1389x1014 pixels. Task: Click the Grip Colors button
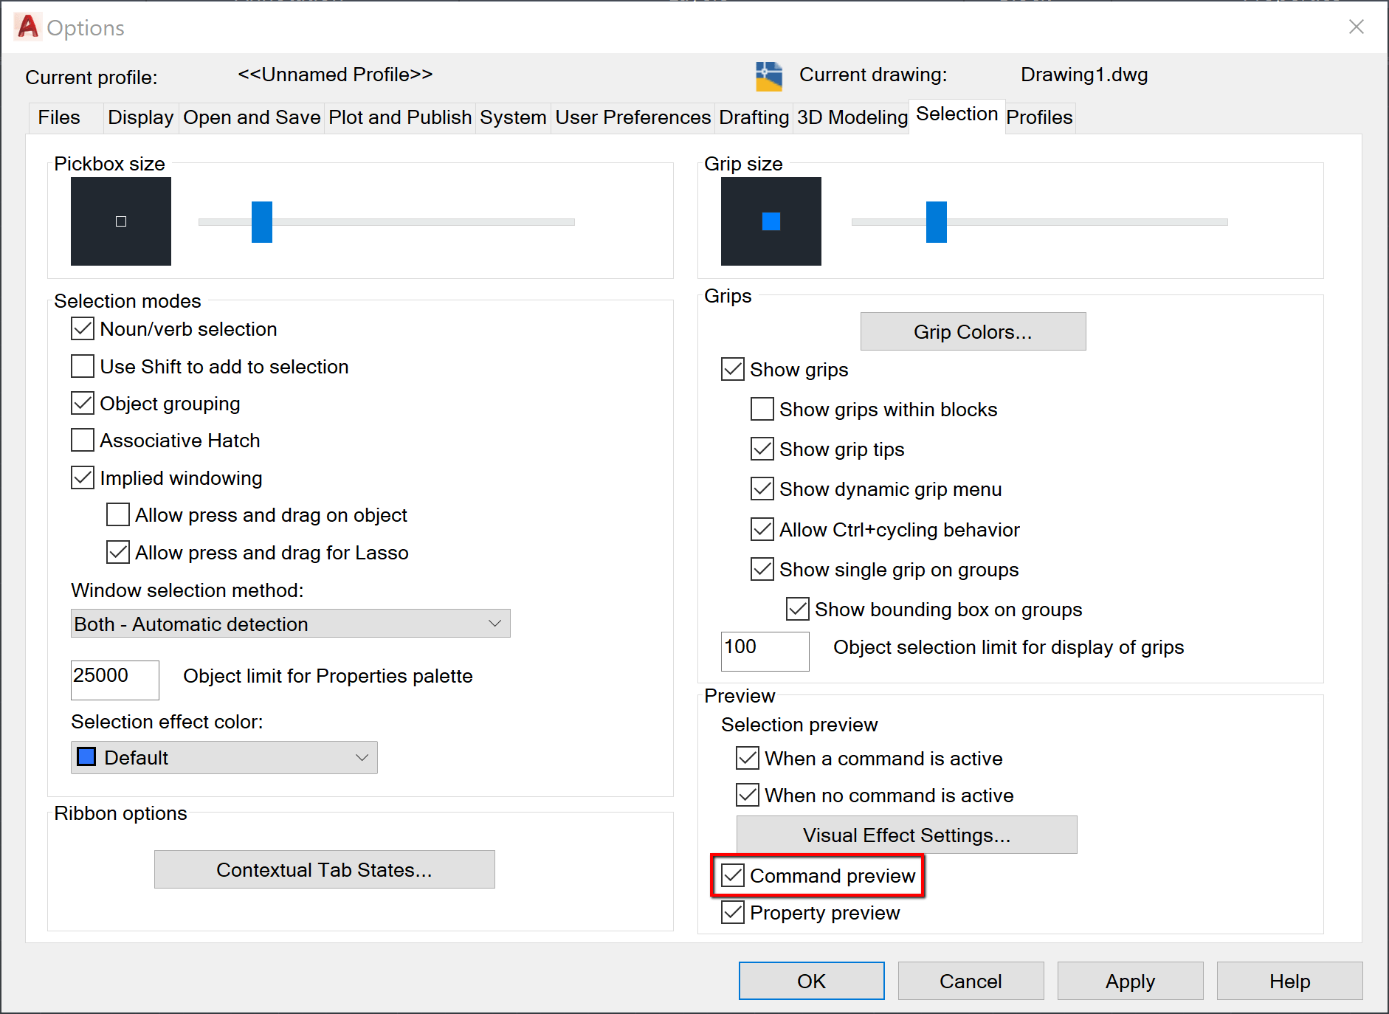point(972,331)
